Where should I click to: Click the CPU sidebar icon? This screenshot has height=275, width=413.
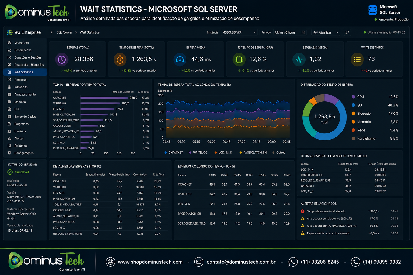9,109
